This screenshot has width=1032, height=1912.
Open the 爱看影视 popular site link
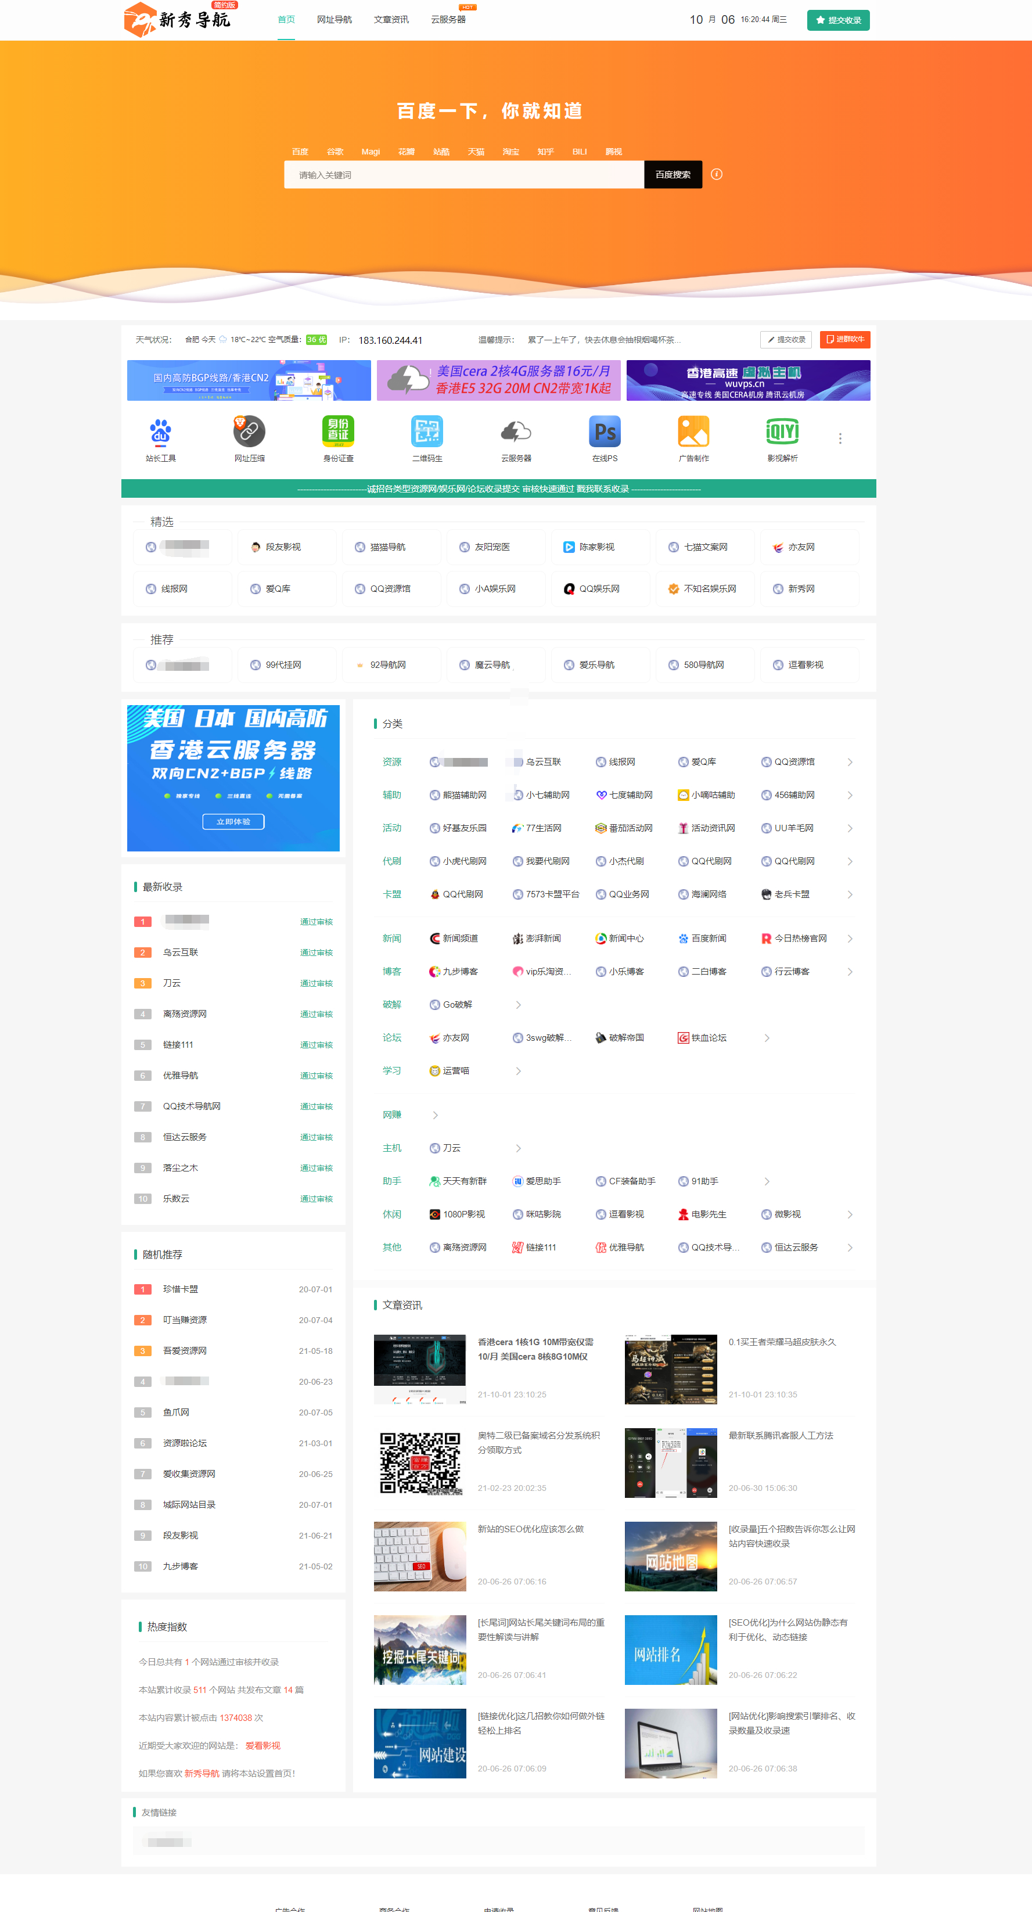click(263, 1746)
